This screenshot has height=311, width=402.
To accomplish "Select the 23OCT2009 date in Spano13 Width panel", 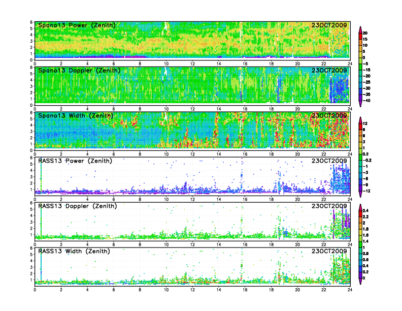I will [x=329, y=116].
